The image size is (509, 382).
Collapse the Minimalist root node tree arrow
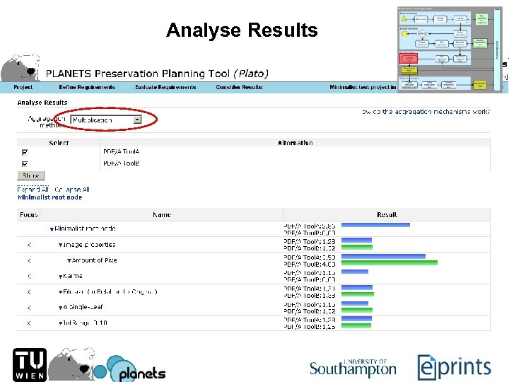coord(52,229)
